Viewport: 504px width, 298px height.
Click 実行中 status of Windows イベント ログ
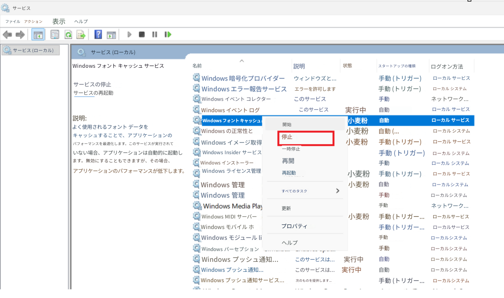pyautogui.click(x=355, y=110)
